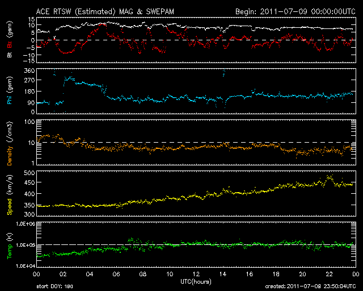Image resolution: width=363 pixels, height=291 pixels.
Task: Click the Phi spike near hour 14
Action: pos(223,72)
